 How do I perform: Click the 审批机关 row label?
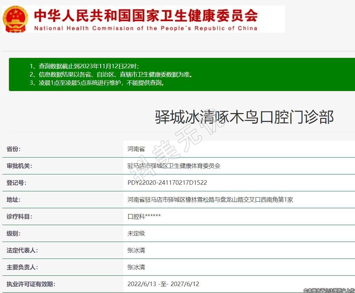(x=19, y=166)
